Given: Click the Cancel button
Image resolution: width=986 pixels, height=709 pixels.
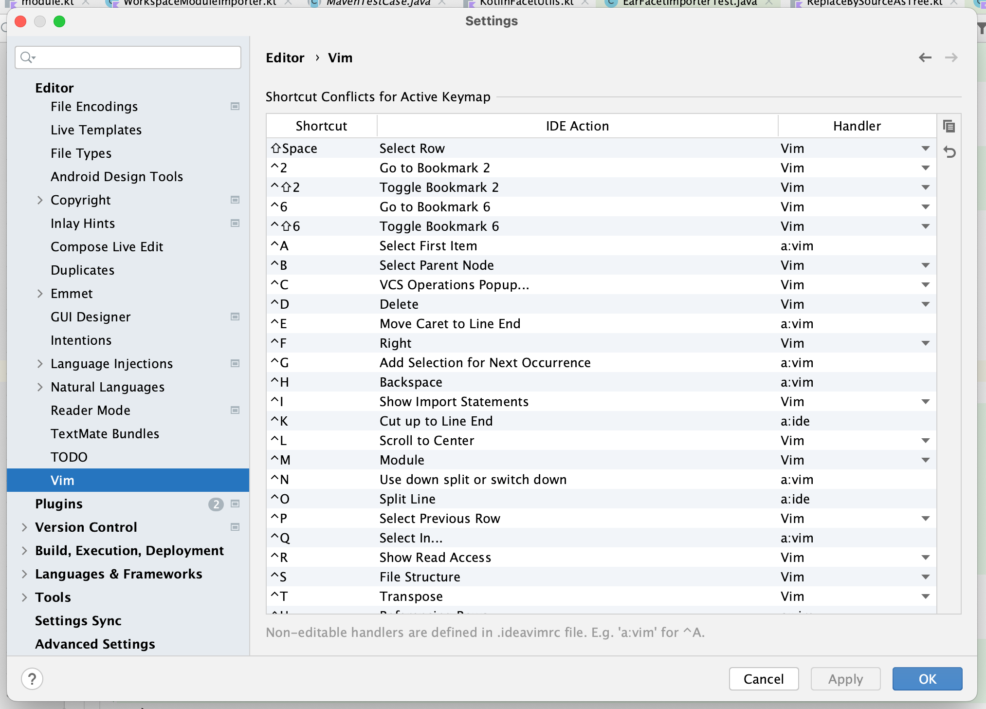Looking at the screenshot, I should click(x=763, y=678).
